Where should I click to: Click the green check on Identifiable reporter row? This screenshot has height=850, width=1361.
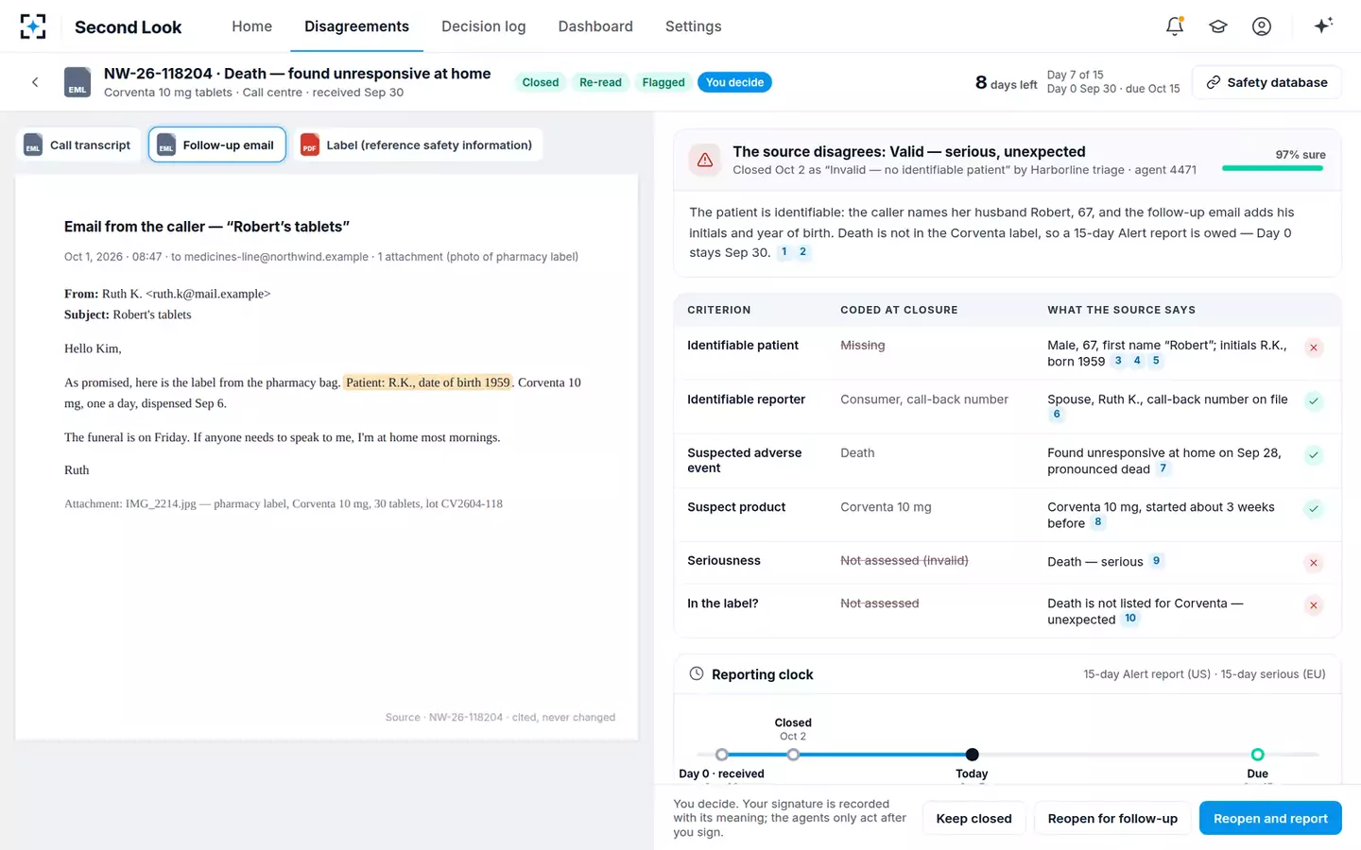tap(1313, 401)
